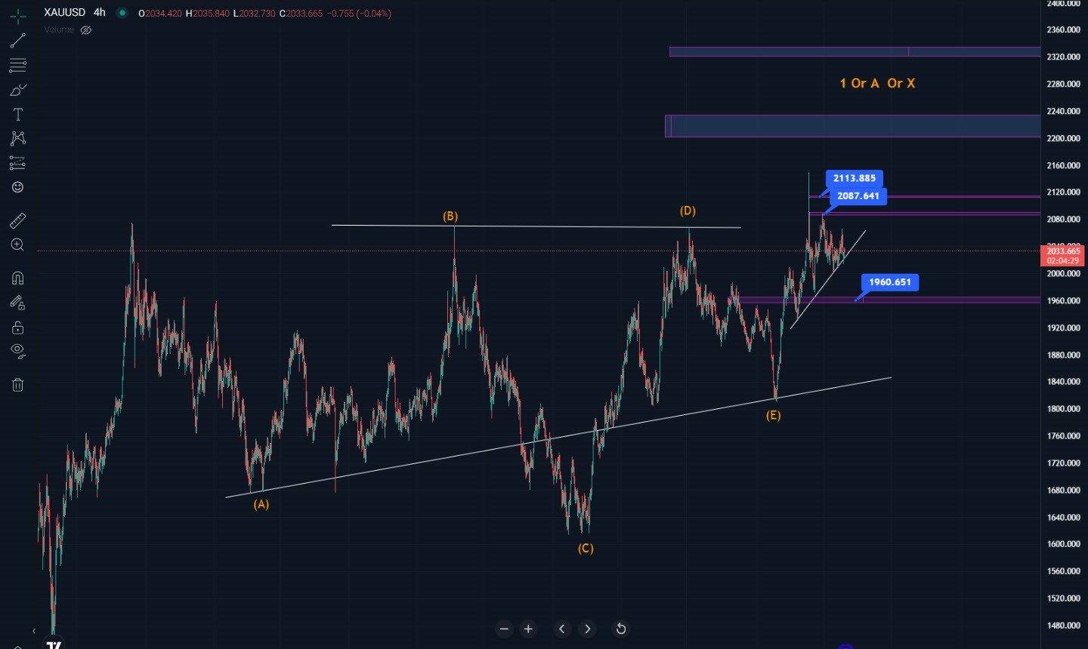Select the text annotation tool
This screenshot has width=1088, height=649.
(x=17, y=114)
